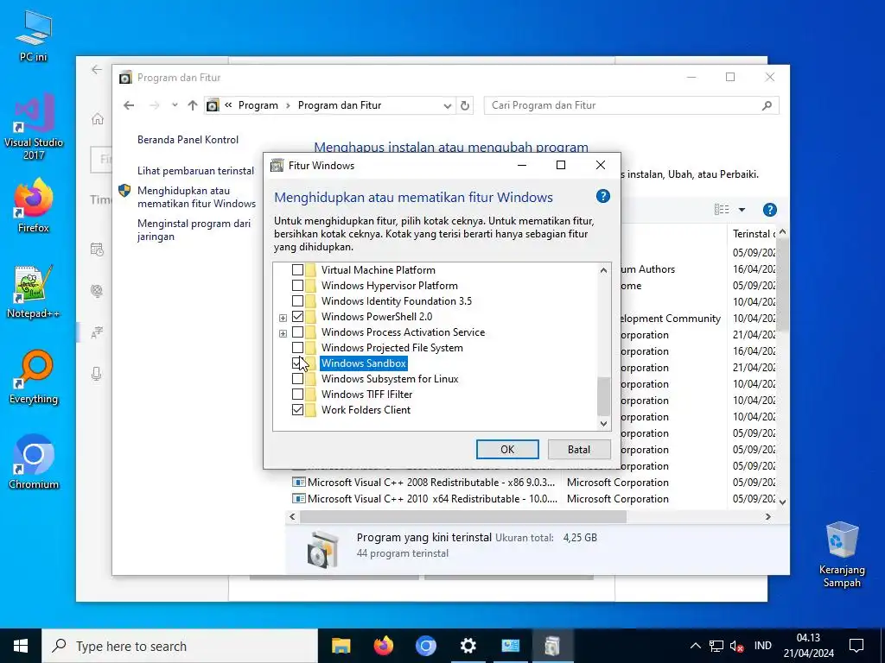Open Lihat pembaruan terinstal link

(196, 171)
